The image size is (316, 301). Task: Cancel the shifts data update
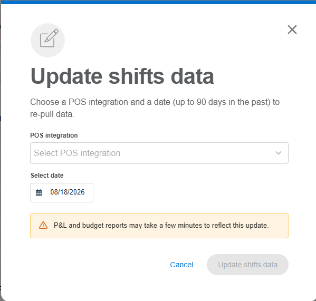coord(181,265)
